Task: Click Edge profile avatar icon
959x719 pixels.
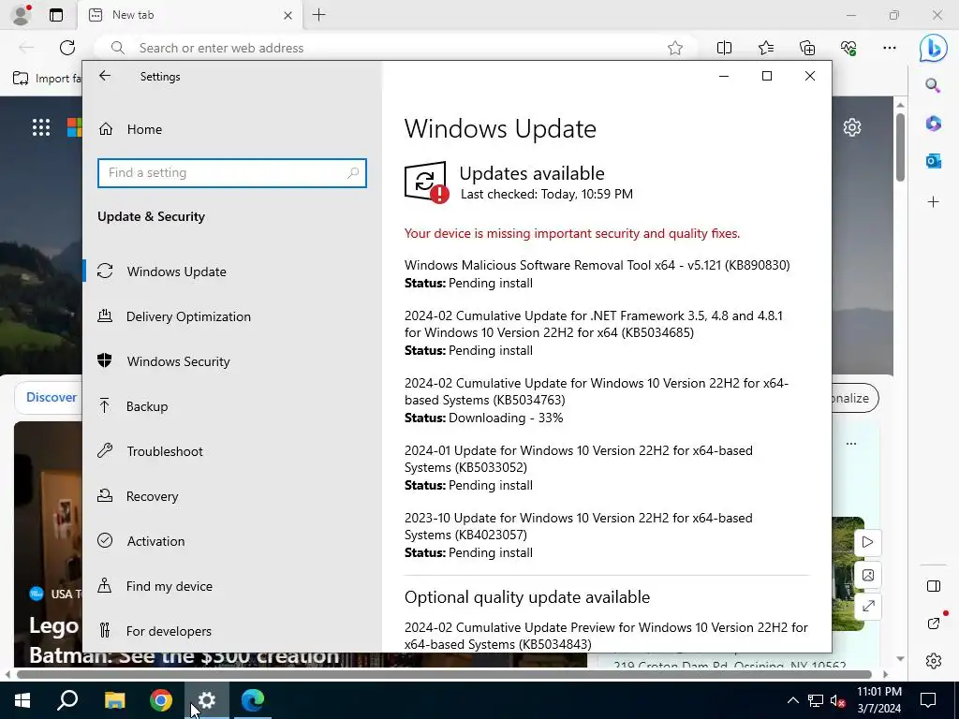Action: [22, 15]
